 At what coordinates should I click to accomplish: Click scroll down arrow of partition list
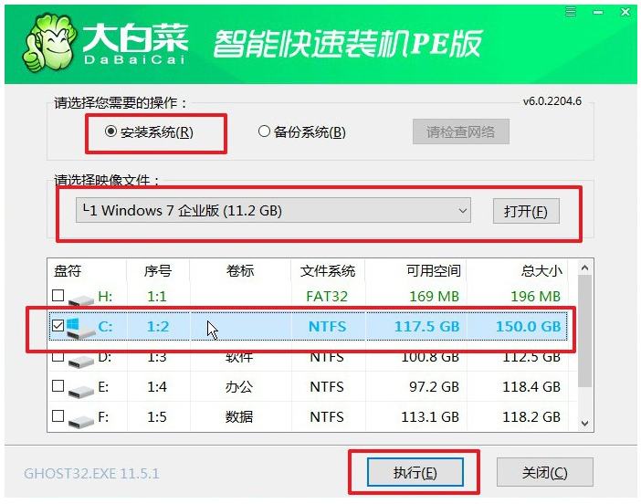(x=584, y=423)
